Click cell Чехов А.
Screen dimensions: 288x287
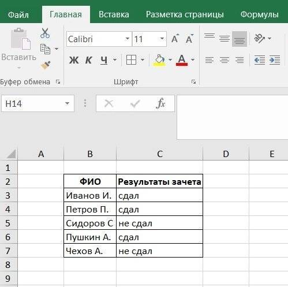[x=90, y=251]
